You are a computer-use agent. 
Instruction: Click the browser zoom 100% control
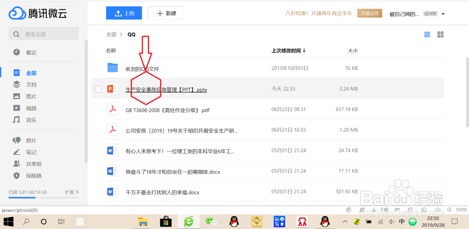coord(457,210)
